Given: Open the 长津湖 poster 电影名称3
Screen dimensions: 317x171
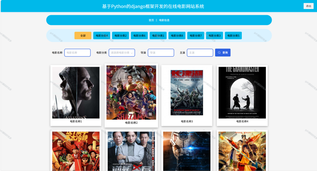Looking at the screenshot, I should click(x=187, y=93).
